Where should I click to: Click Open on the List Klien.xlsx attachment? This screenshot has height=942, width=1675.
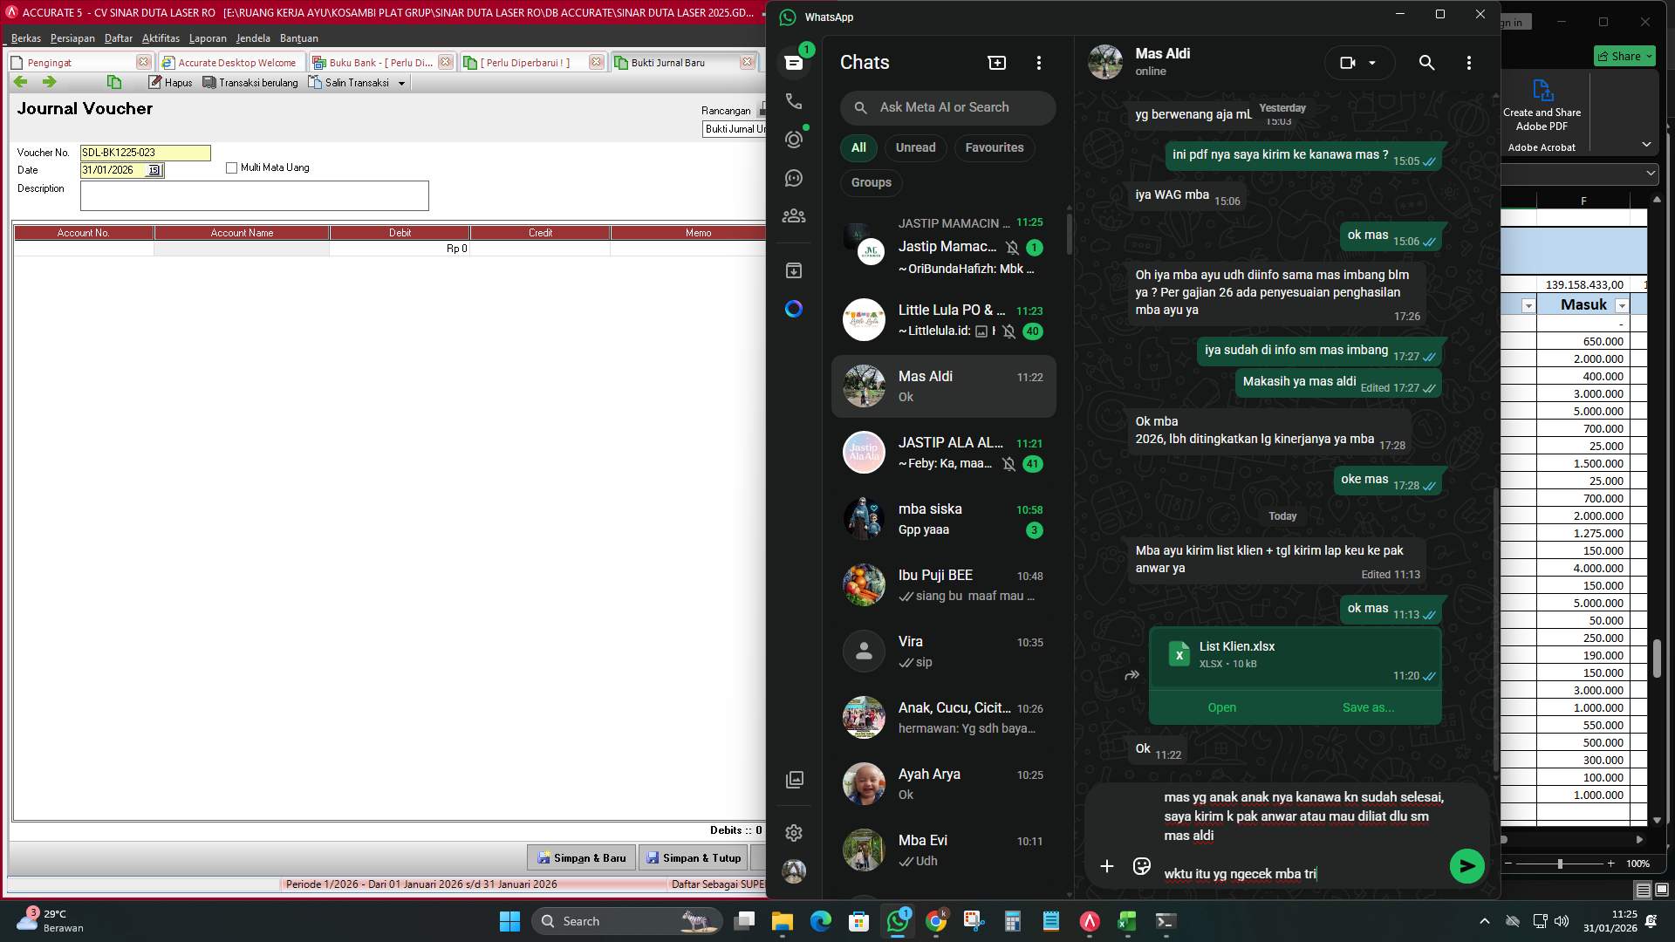1221,707
